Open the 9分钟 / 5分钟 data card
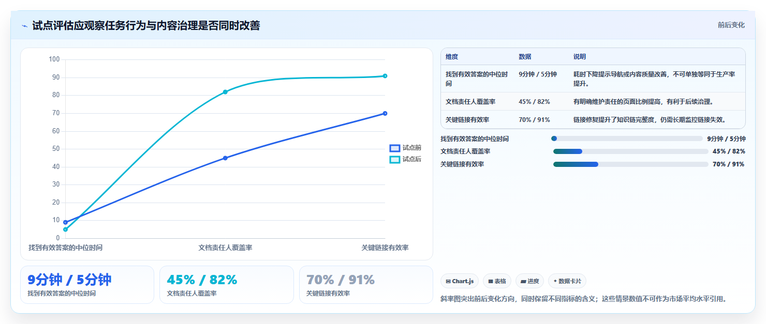This screenshot has width=766, height=324. click(x=87, y=285)
